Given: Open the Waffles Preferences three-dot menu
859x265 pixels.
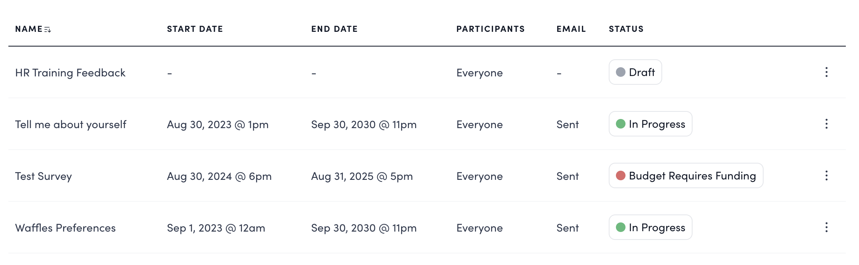Looking at the screenshot, I should (x=826, y=227).
